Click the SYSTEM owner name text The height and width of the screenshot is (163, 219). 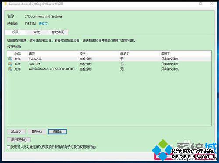(x=30, y=24)
